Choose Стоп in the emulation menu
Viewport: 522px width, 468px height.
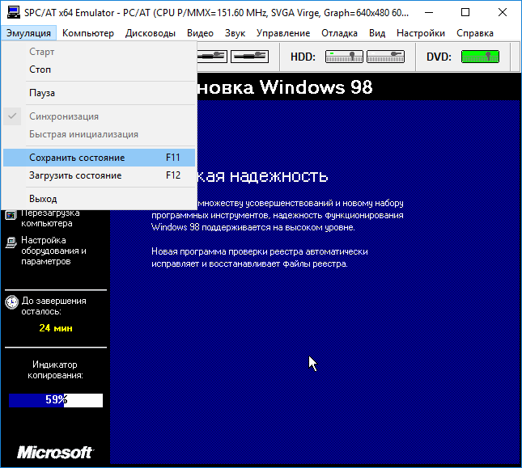pos(99,70)
